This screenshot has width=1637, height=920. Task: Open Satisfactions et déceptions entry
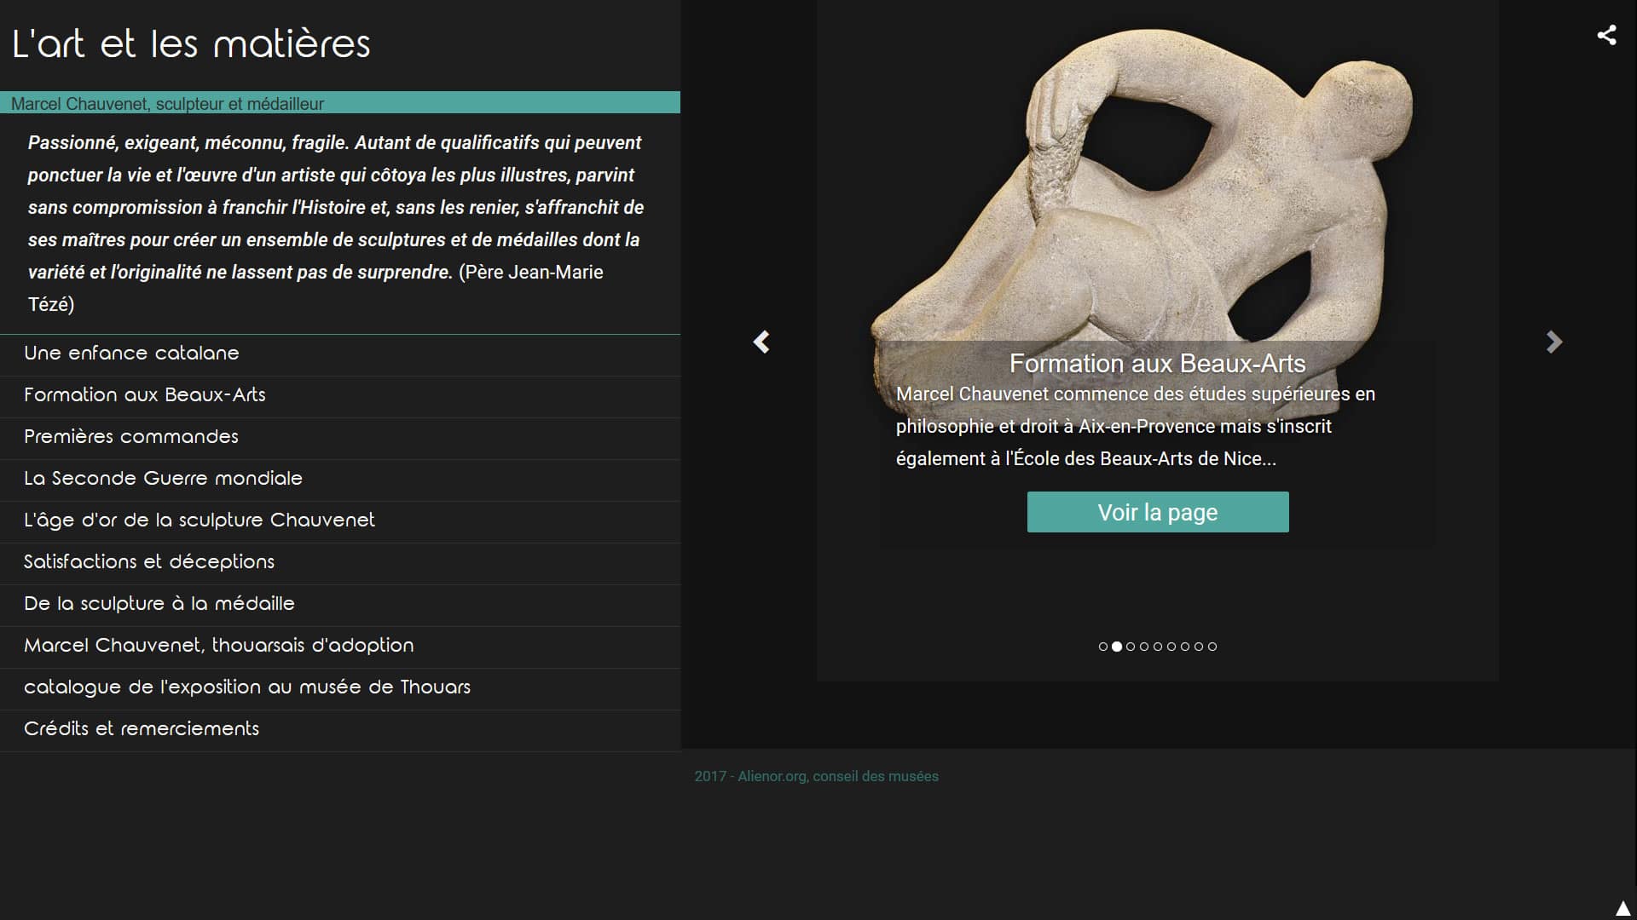[149, 562]
